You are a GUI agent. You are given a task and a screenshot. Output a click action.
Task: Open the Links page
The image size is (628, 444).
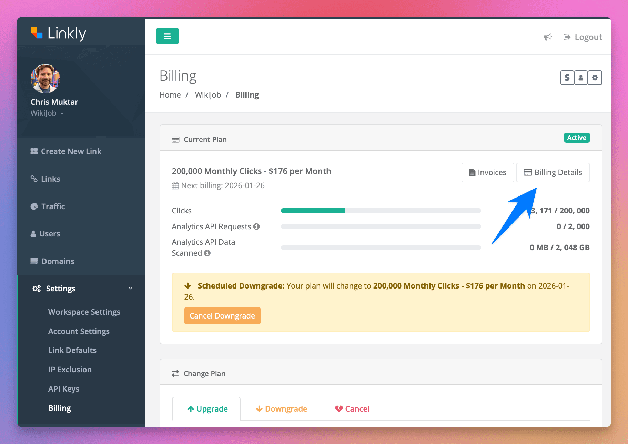50,179
